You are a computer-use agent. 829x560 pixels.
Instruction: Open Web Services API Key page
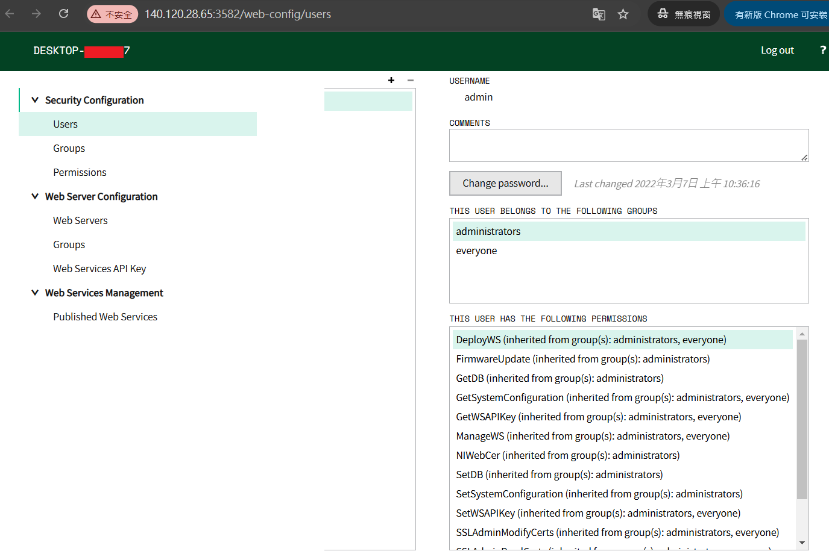[99, 269]
